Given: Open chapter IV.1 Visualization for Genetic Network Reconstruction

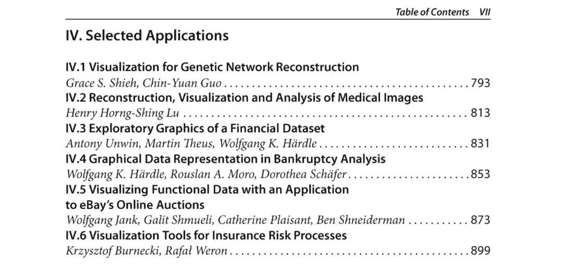Looking at the screenshot, I should pos(212,67).
